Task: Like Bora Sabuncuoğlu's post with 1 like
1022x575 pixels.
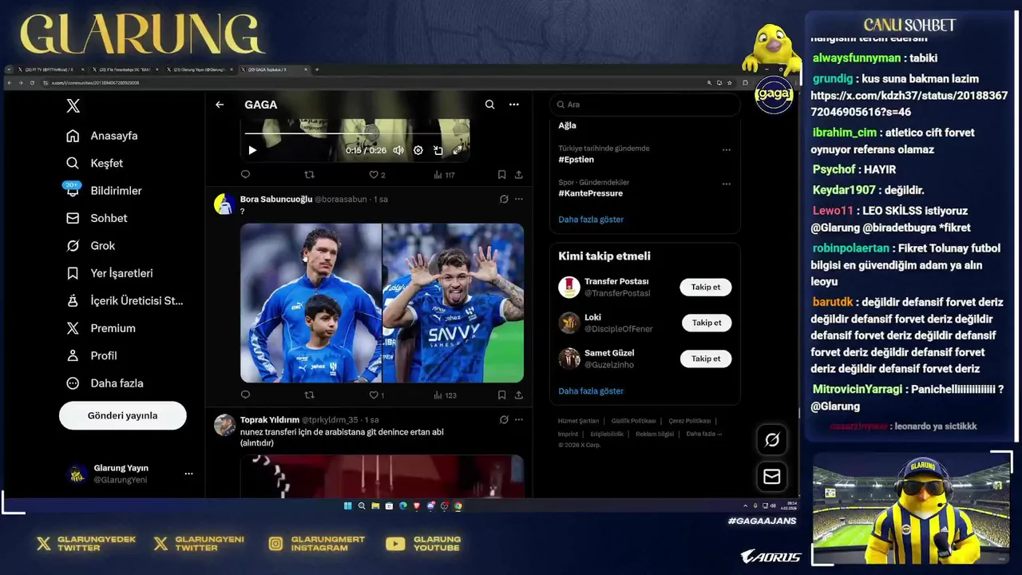Action: click(x=377, y=395)
